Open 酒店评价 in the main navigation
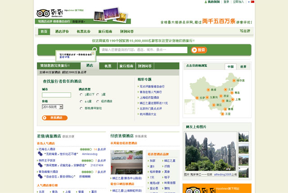The image size is (288, 193). 62,32
